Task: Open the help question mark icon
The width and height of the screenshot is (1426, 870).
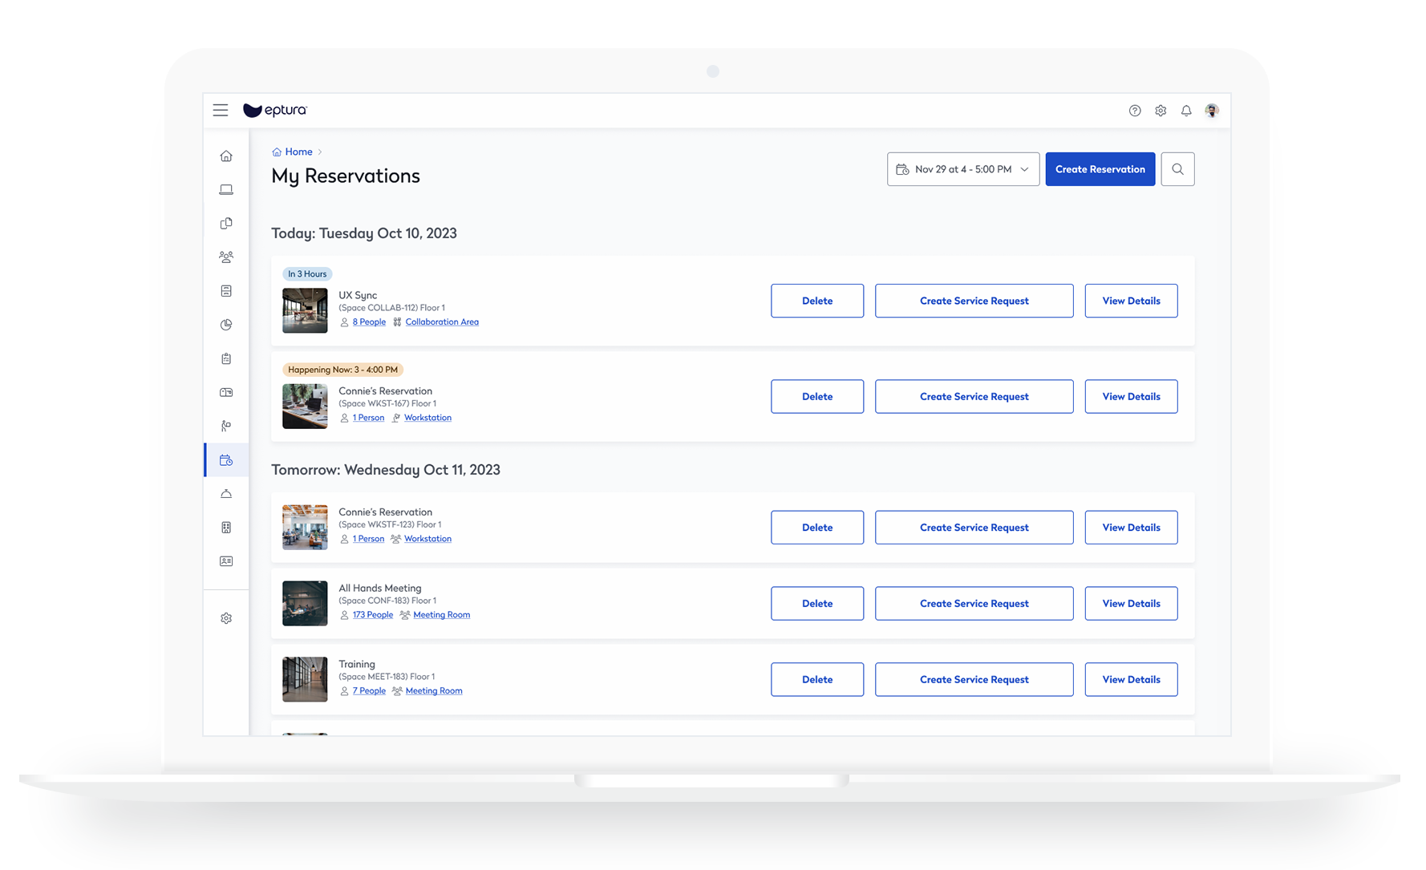Action: coord(1135,111)
